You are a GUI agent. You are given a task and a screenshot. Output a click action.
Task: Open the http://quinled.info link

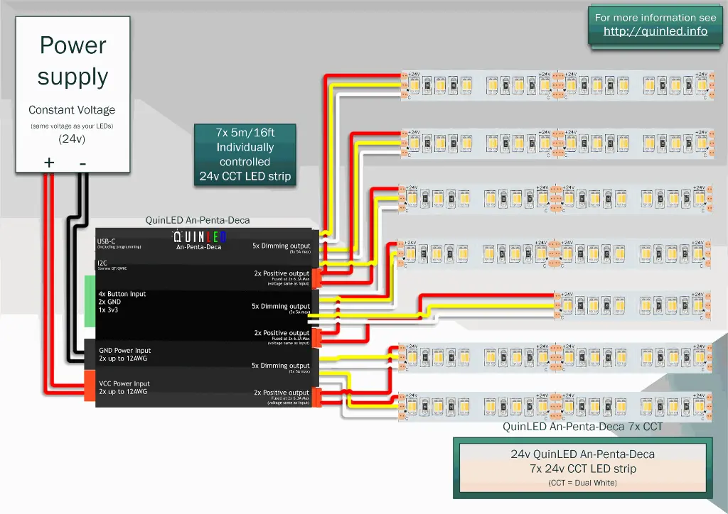pyautogui.click(x=655, y=31)
